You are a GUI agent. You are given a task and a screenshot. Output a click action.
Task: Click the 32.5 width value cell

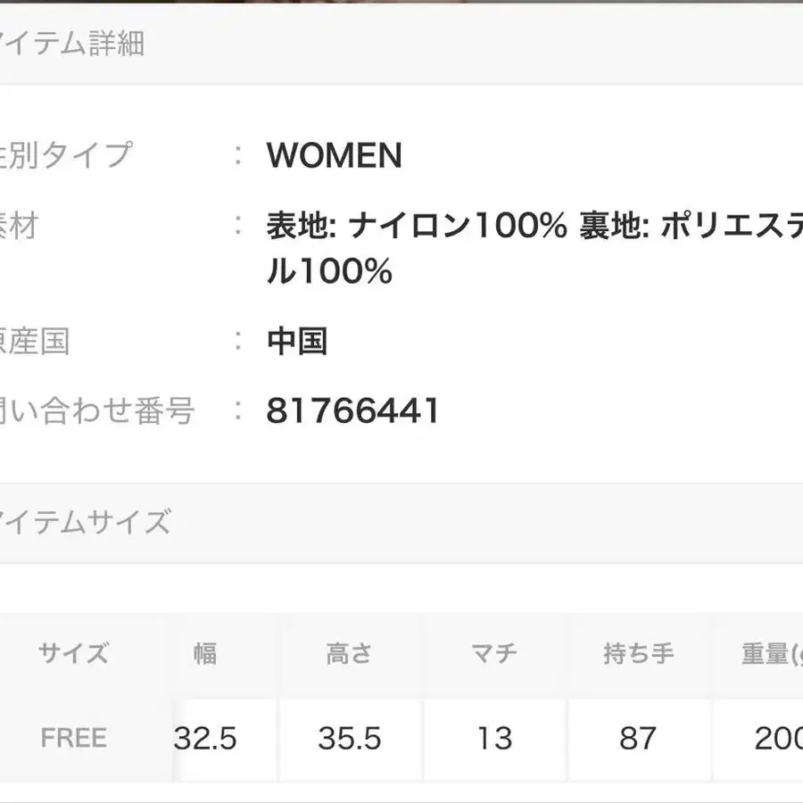206,739
